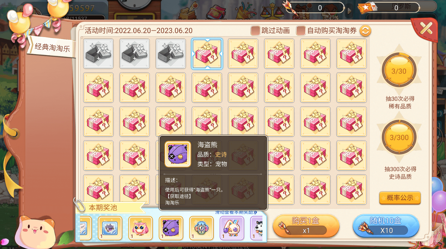Switch to the 经典淘淘乐 tab
The width and height of the screenshot is (446, 249).
click(52, 47)
